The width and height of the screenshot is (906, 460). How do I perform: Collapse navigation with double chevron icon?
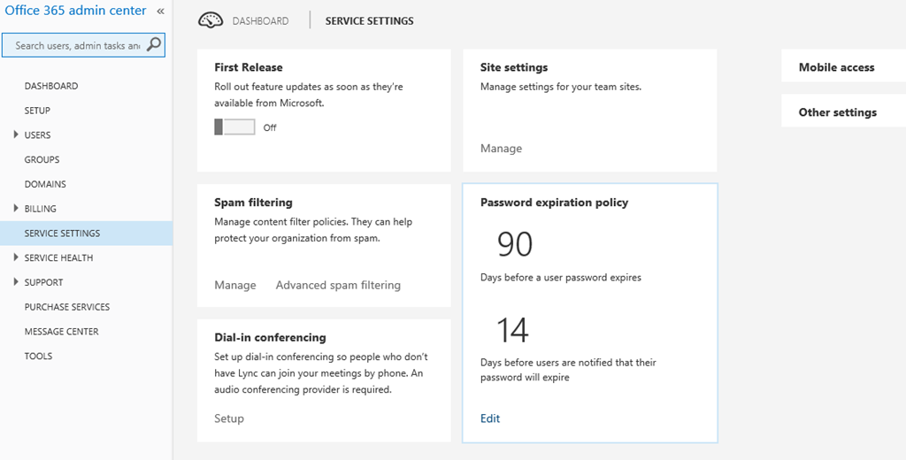(160, 11)
